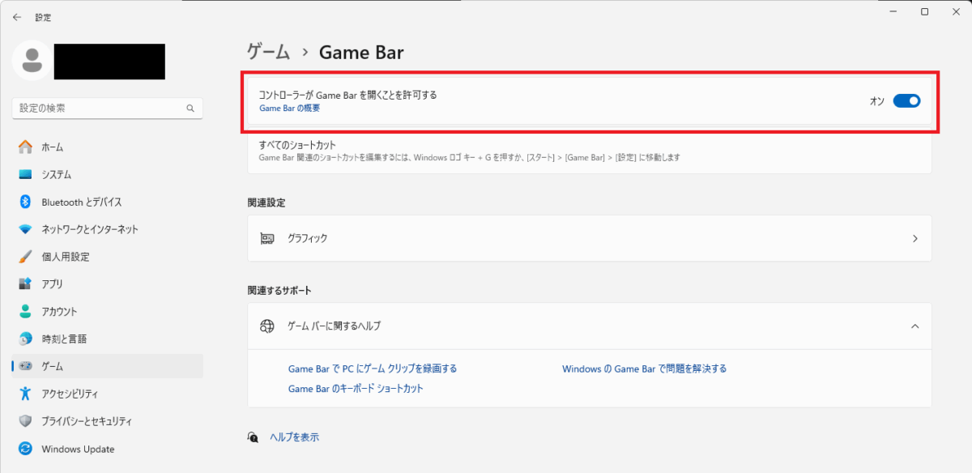This screenshot has height=473, width=972.
Task: Open アカウント settings in sidebar
Action: coord(28,311)
